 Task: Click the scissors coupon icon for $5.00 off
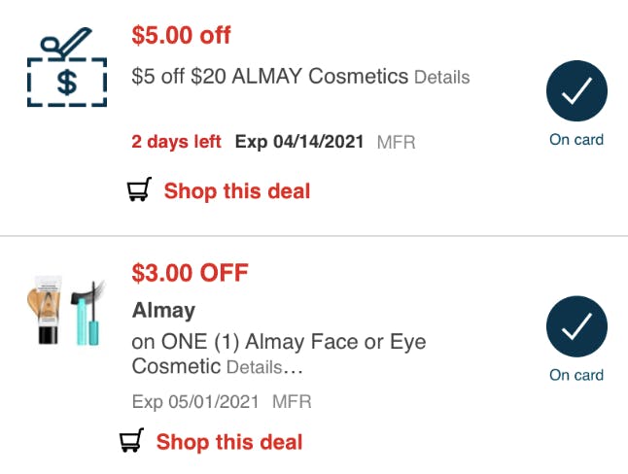click(x=66, y=67)
